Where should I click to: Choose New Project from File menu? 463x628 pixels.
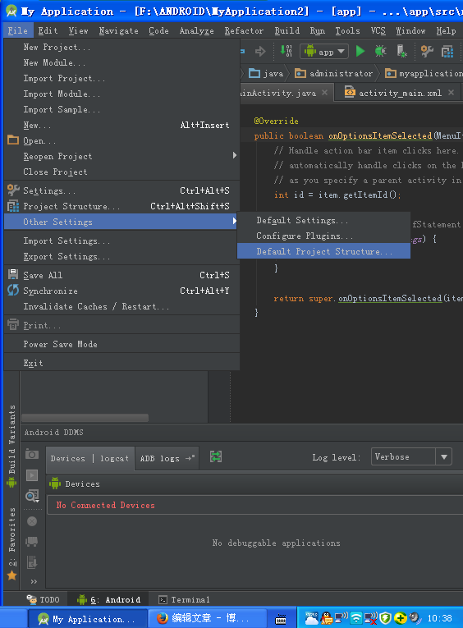(x=121, y=47)
